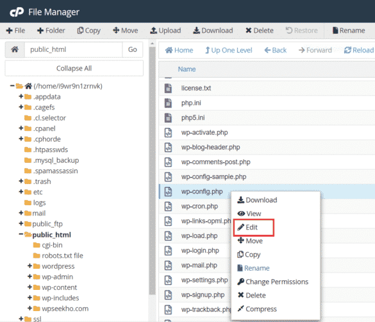Select the wp-load.php file
This screenshot has width=375, height=322.
(199, 236)
